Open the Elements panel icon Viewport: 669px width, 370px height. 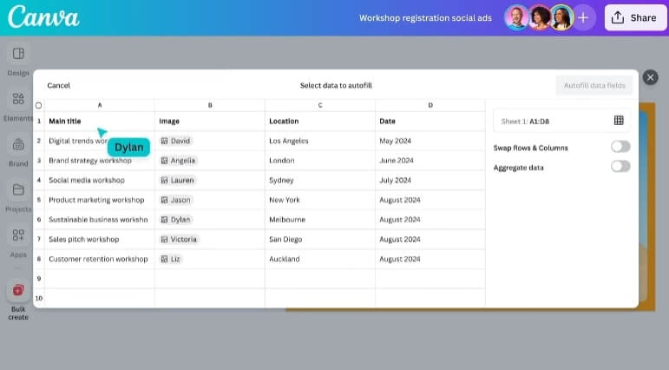tap(18, 100)
